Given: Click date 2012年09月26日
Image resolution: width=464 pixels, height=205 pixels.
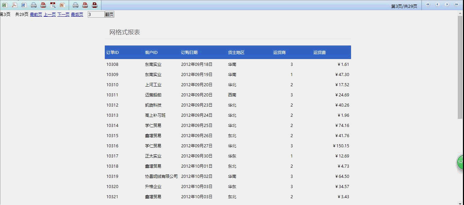Looking at the screenshot, I should [197, 135].
